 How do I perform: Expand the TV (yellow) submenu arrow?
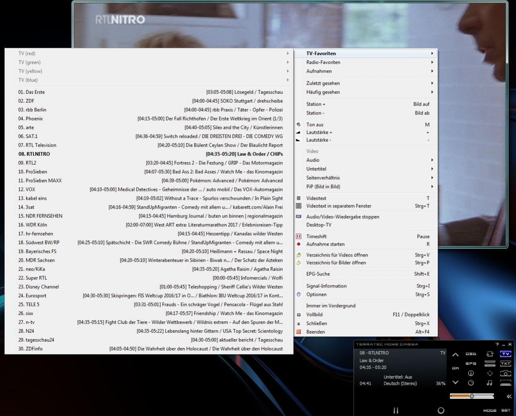[288, 71]
